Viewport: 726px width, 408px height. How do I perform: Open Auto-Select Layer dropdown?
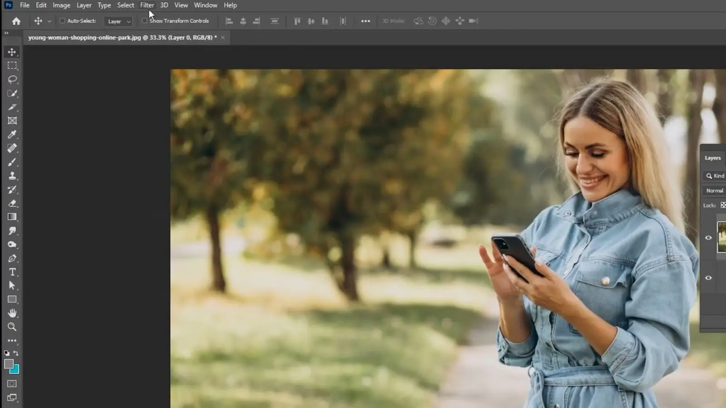[118, 21]
